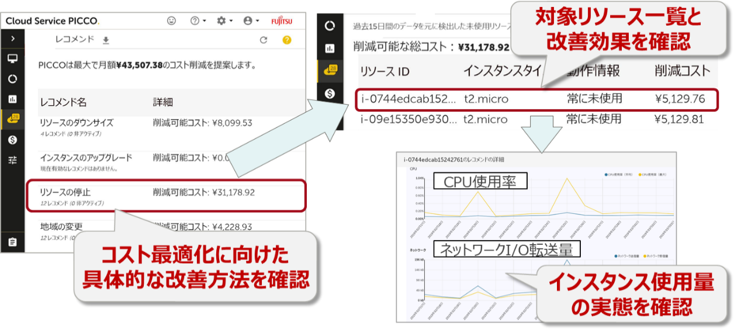Open the help question-mark dropdown in header
This screenshot has height=329, width=734.
pos(198,20)
